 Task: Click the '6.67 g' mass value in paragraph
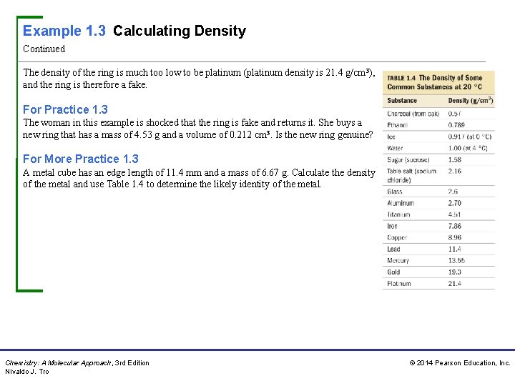(275, 173)
